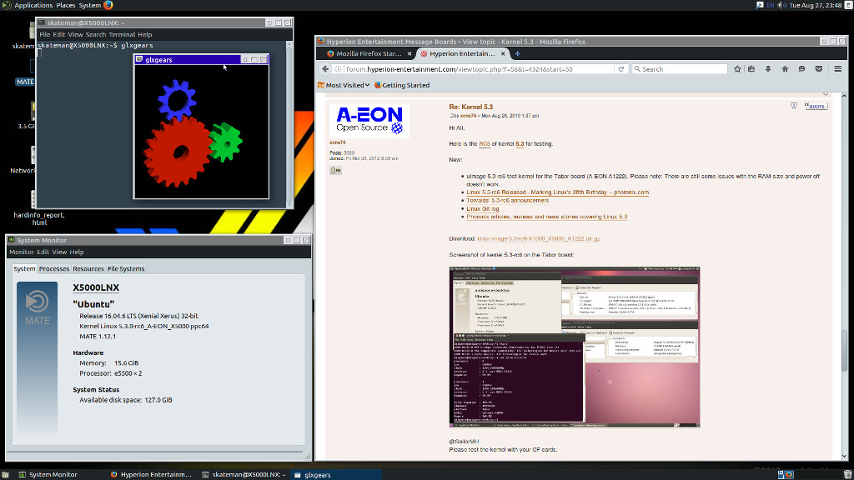Open Torvalds' 5.3-rc6 announcement link
The height and width of the screenshot is (480, 854).
tap(507, 200)
